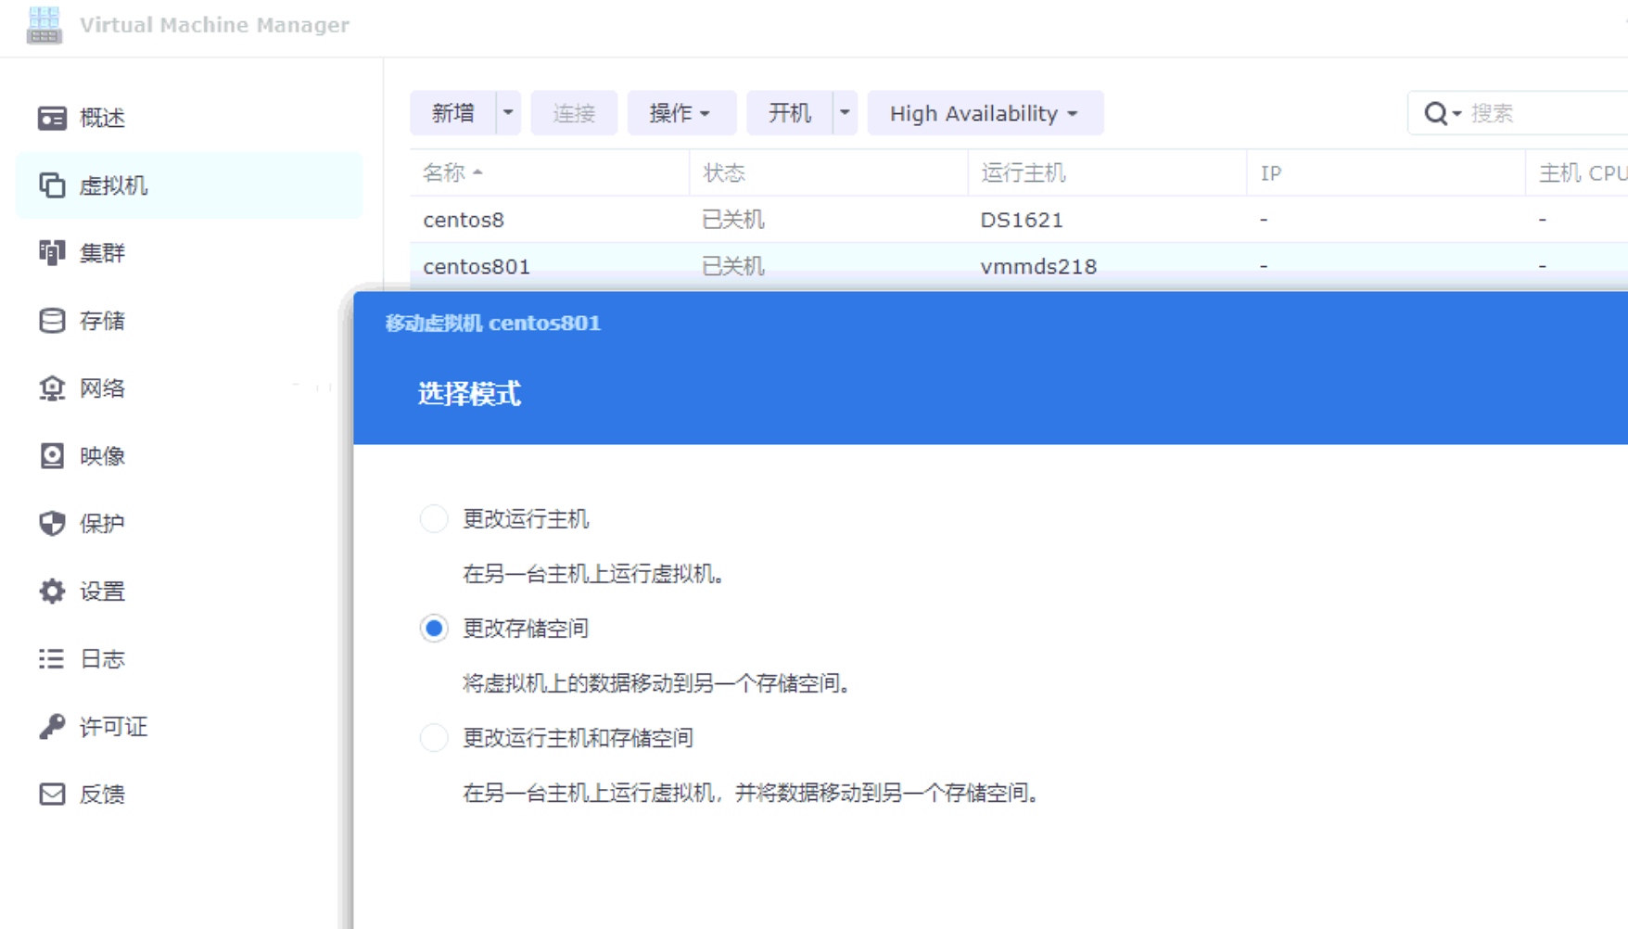Open the 集群 cluster icon
The width and height of the screenshot is (1628, 929).
(x=52, y=252)
